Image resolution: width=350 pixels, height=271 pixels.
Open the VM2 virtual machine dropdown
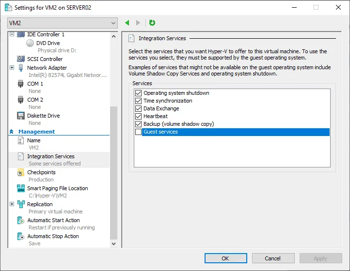pos(63,23)
